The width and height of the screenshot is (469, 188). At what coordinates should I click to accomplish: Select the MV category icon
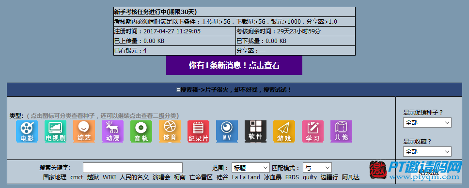click(x=227, y=131)
